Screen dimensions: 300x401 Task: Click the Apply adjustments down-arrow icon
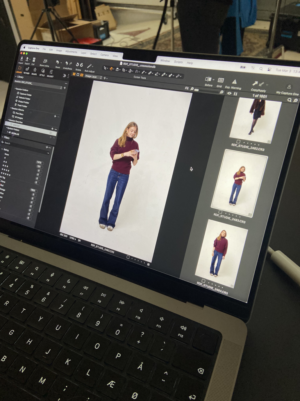(261, 84)
